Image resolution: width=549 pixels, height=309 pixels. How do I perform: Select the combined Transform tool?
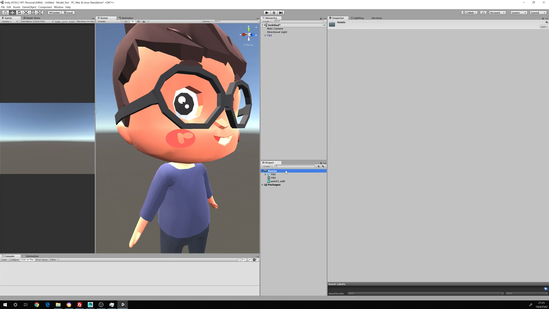pyautogui.click(x=40, y=13)
